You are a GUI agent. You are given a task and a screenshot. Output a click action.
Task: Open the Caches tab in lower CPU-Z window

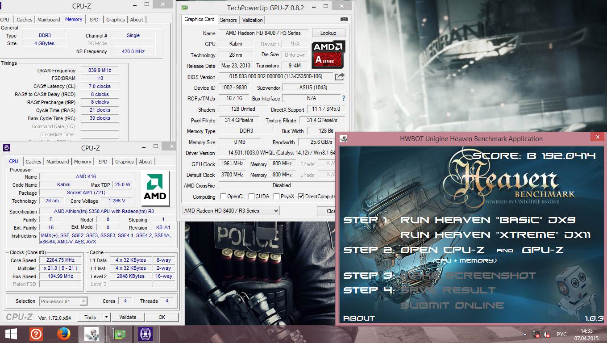coord(33,162)
